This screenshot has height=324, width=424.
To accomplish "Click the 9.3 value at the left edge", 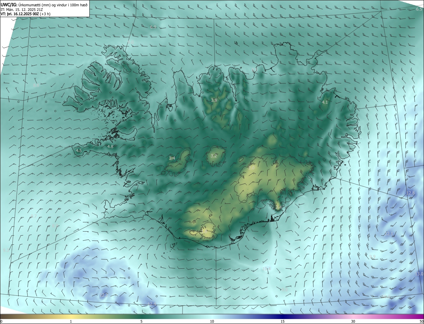I will pyautogui.click(x=6, y=250).
